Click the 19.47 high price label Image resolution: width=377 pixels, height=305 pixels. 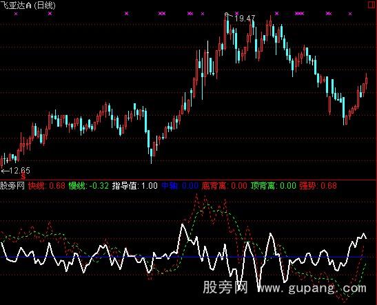click(245, 19)
